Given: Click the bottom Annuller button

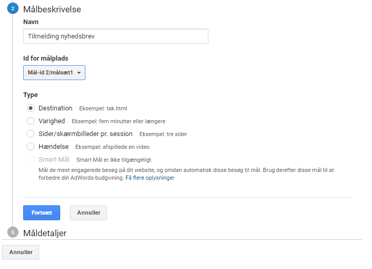Looking at the screenshot, I should 21,252.
